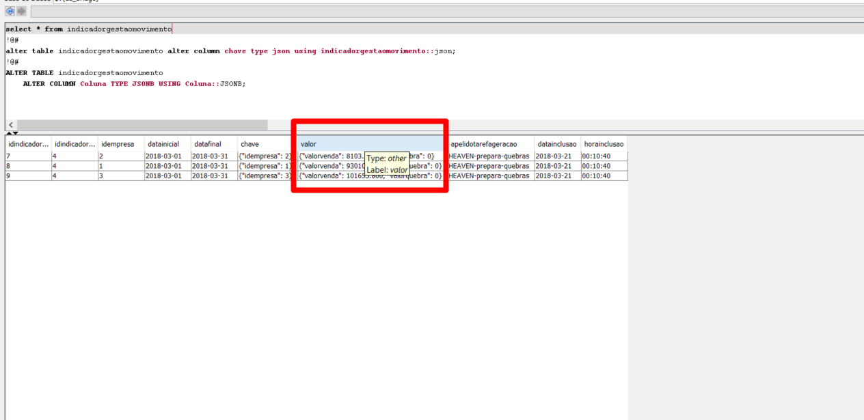864x420 pixels.
Task: Select the idempresa cell in the first row
Action: (x=120, y=156)
